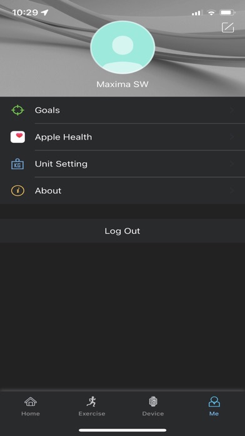
Task: Expand the Unit Setting row chevron
Action: [232, 163]
